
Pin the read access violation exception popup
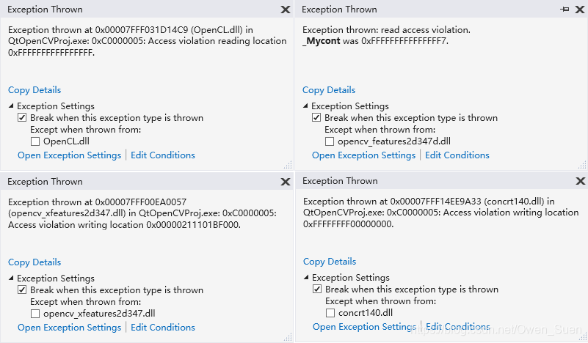[565, 10]
